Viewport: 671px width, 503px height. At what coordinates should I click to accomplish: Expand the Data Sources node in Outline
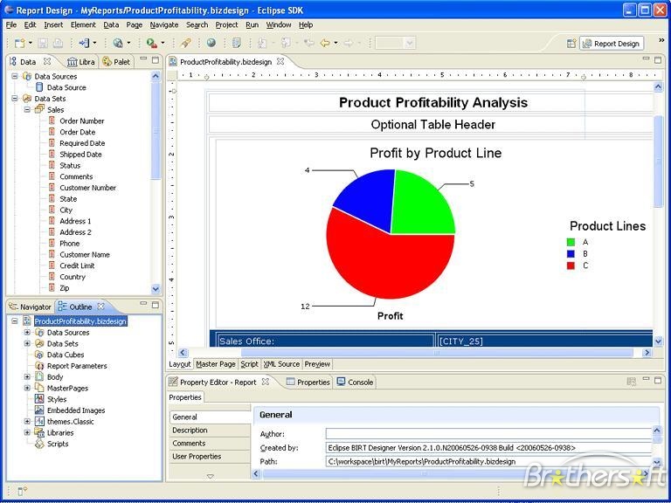(27, 333)
